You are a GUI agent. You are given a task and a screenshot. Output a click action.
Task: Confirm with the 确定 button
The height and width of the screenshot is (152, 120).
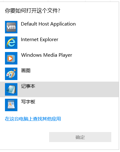coord(80,137)
